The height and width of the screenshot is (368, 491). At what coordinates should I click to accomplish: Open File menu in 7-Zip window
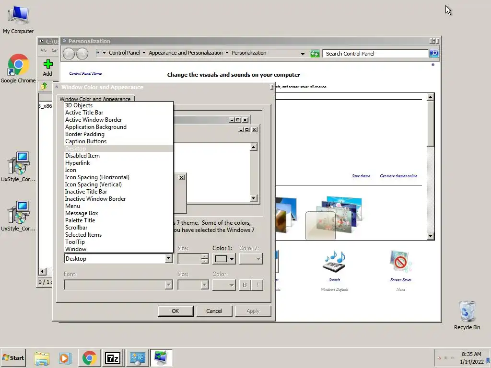tap(44, 50)
